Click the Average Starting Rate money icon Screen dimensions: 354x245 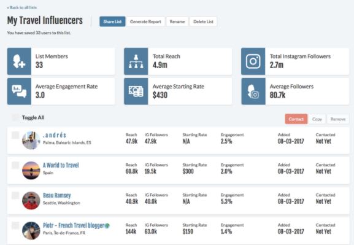click(x=136, y=91)
